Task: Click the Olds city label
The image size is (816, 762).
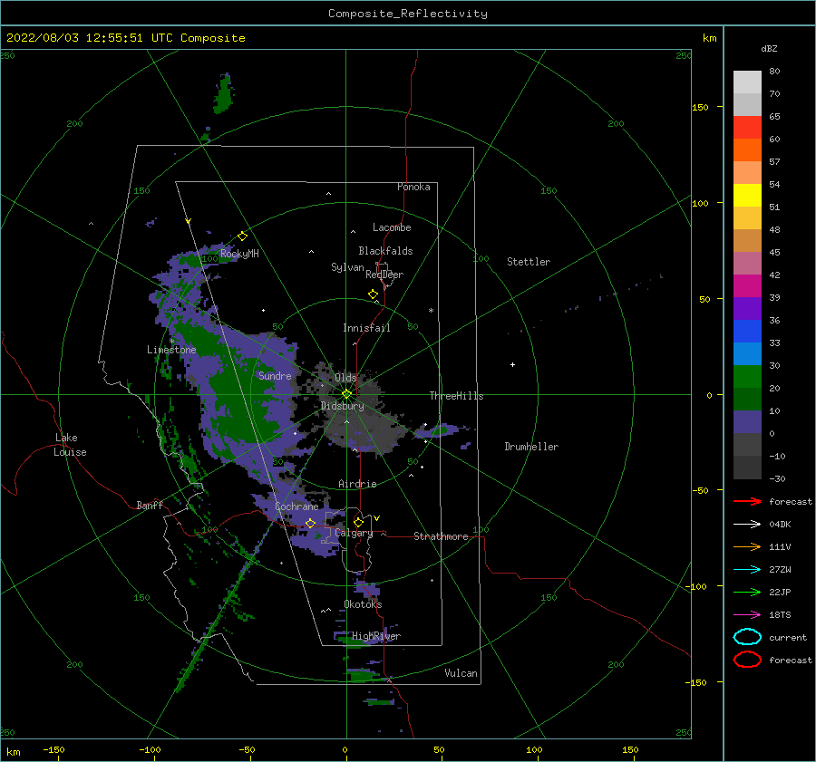Action: pyautogui.click(x=345, y=377)
